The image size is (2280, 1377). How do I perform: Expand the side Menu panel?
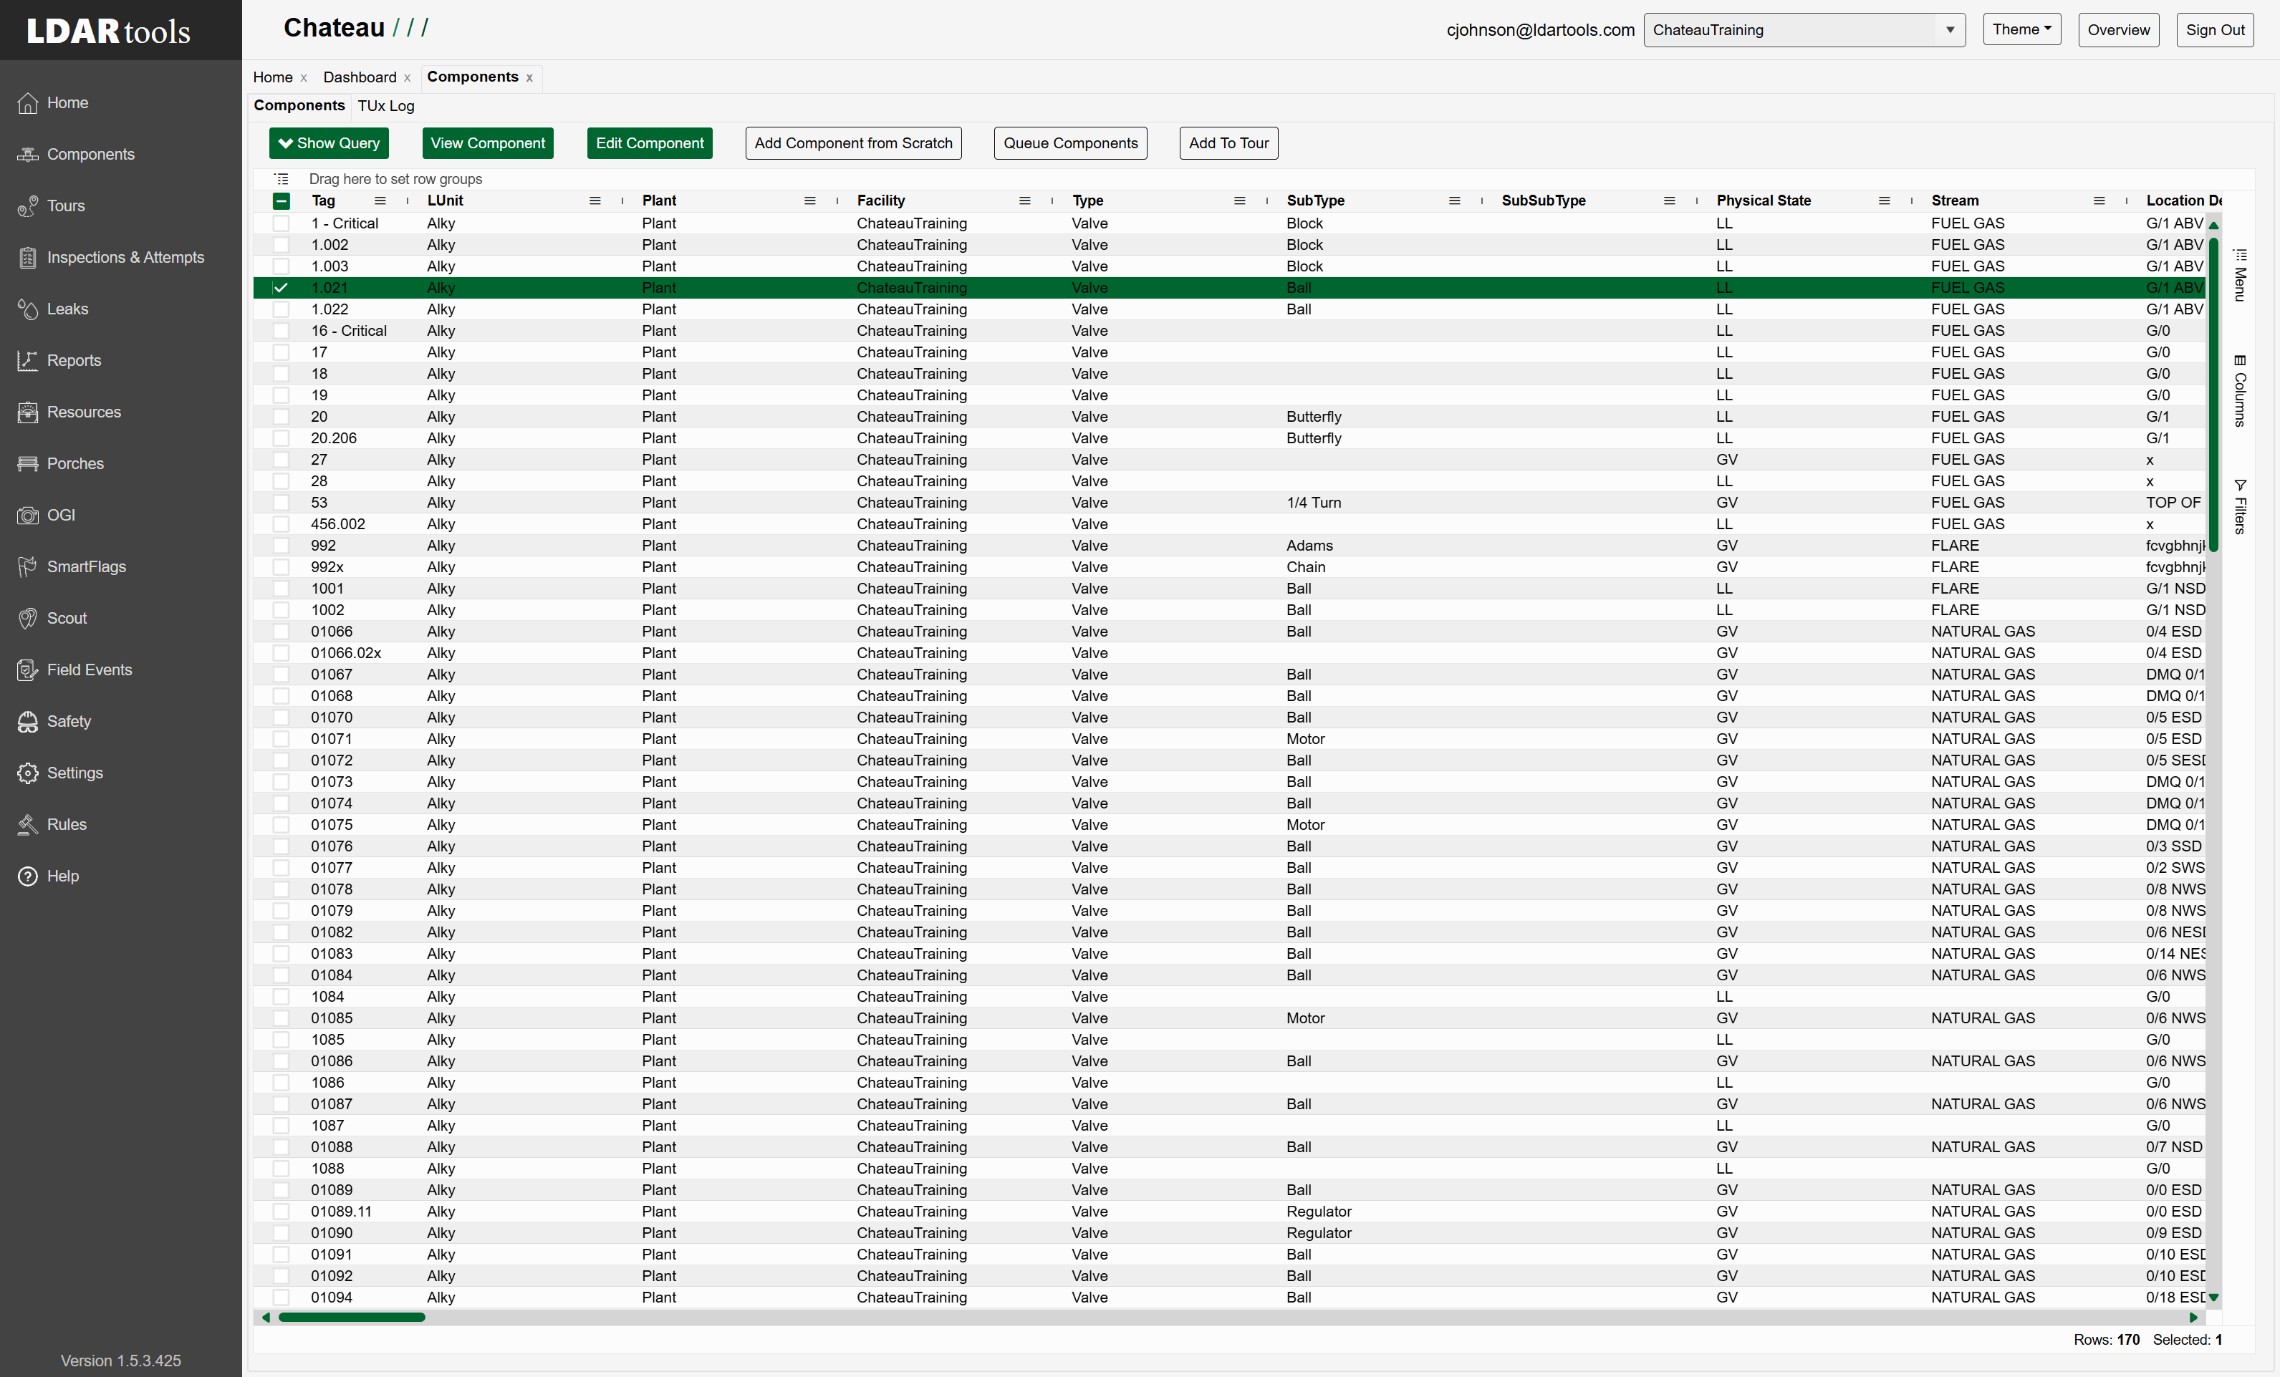[x=2239, y=275]
